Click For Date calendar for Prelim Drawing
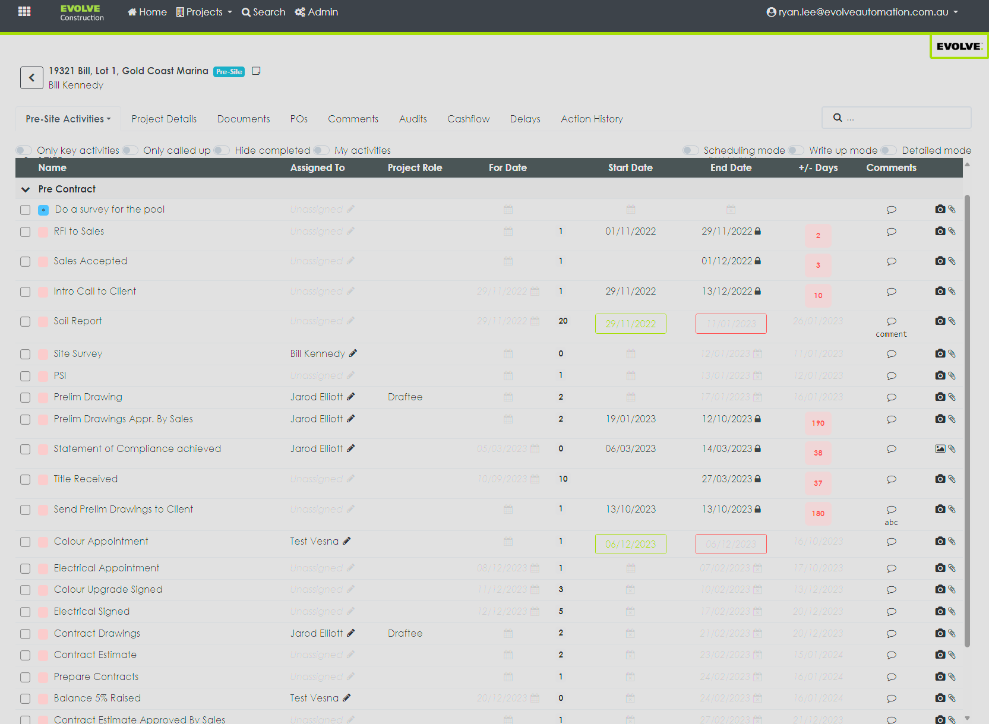The width and height of the screenshot is (989, 724). [508, 397]
